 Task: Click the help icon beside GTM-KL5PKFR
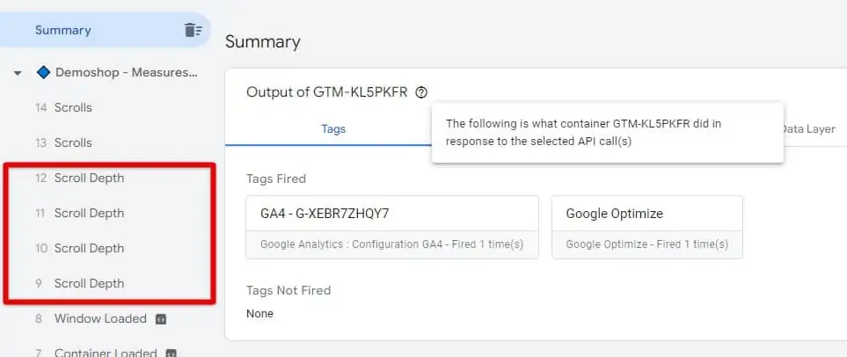[422, 92]
